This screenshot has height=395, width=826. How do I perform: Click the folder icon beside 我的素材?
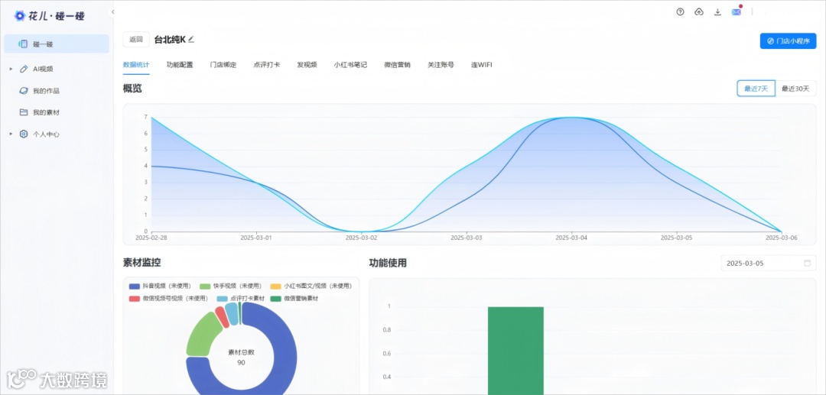[23, 112]
